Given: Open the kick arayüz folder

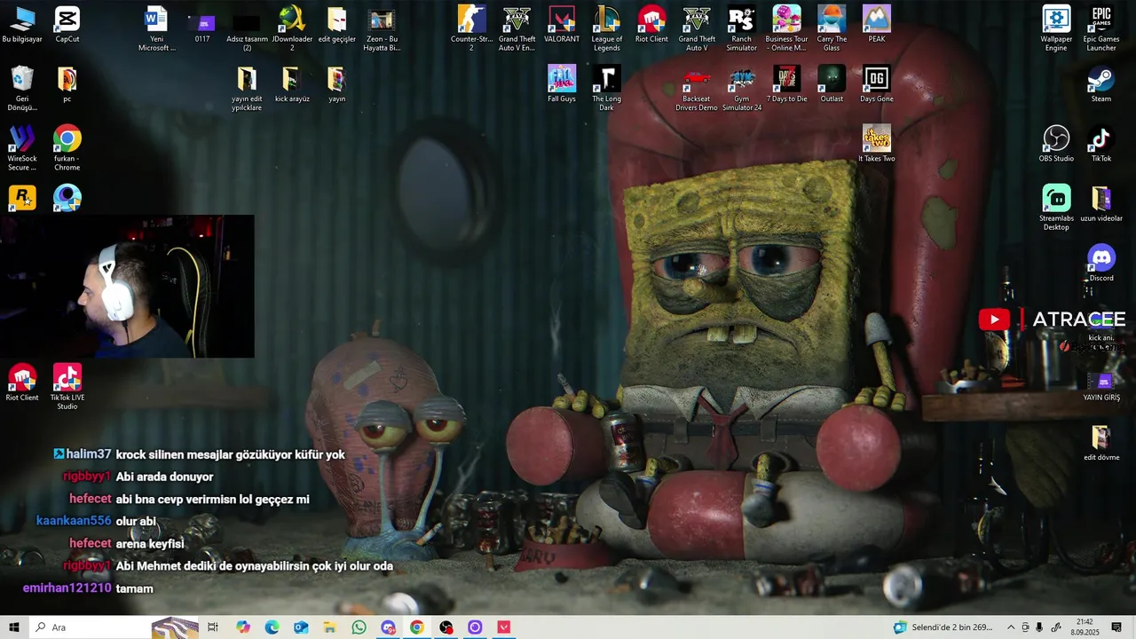Looking at the screenshot, I should point(292,84).
